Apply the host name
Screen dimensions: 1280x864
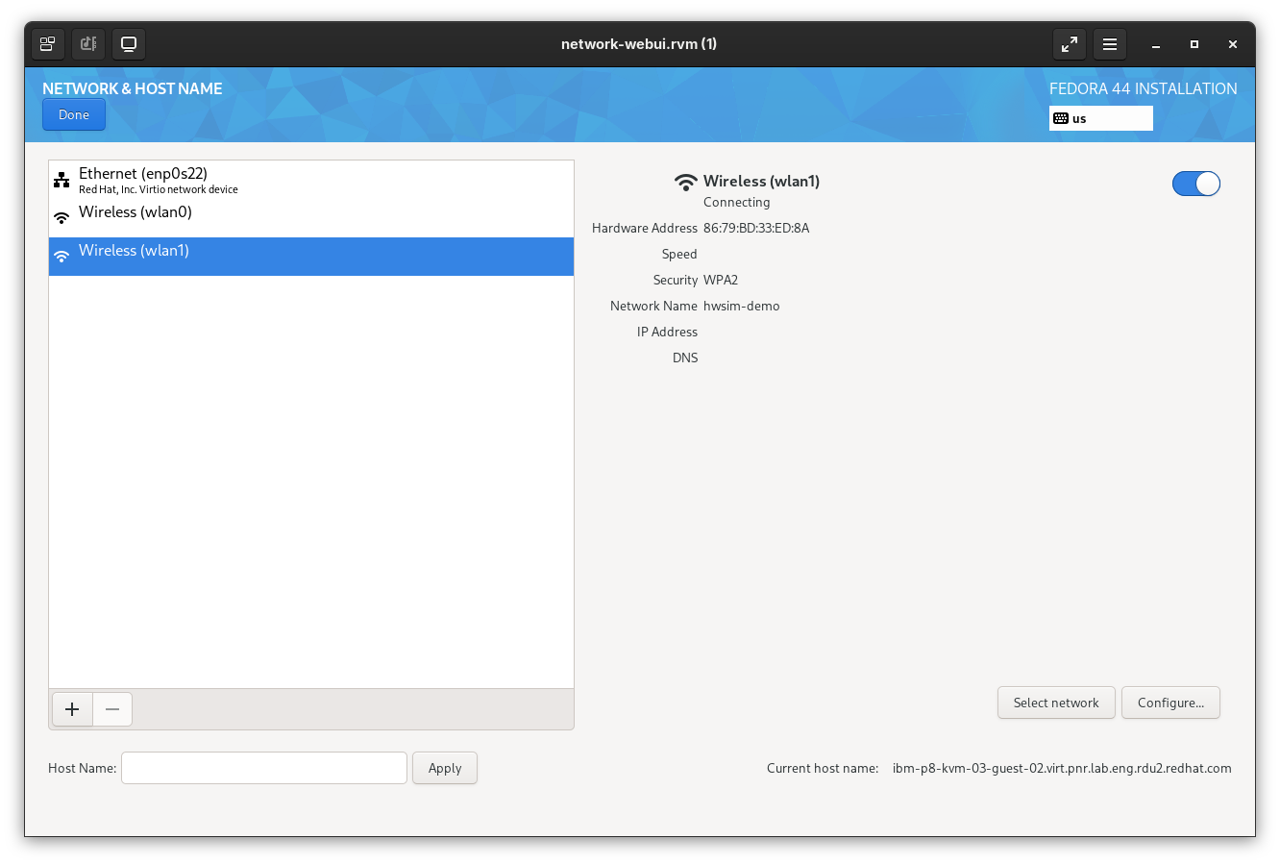coord(445,768)
